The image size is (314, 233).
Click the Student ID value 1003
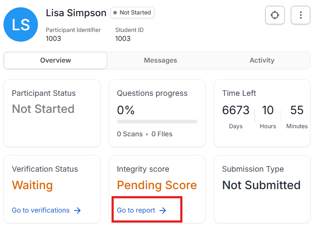pos(123,38)
